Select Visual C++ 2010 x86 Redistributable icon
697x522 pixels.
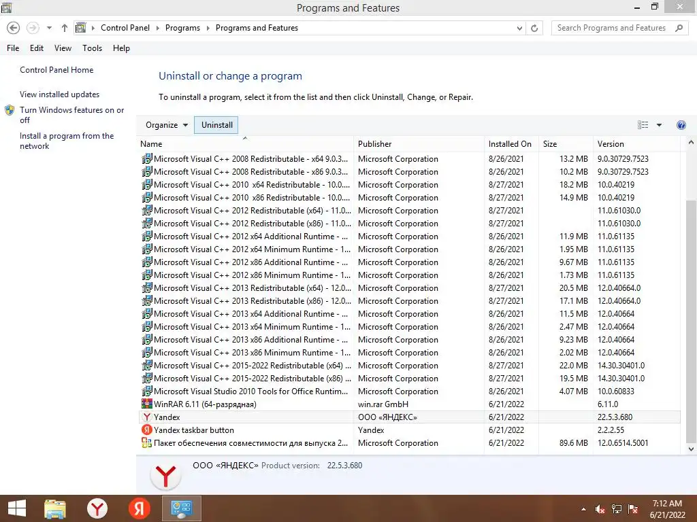coord(147,197)
